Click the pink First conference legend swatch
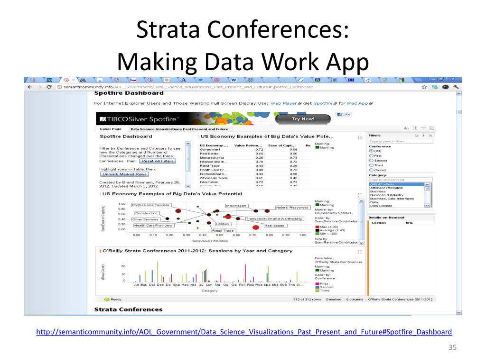 317,284
